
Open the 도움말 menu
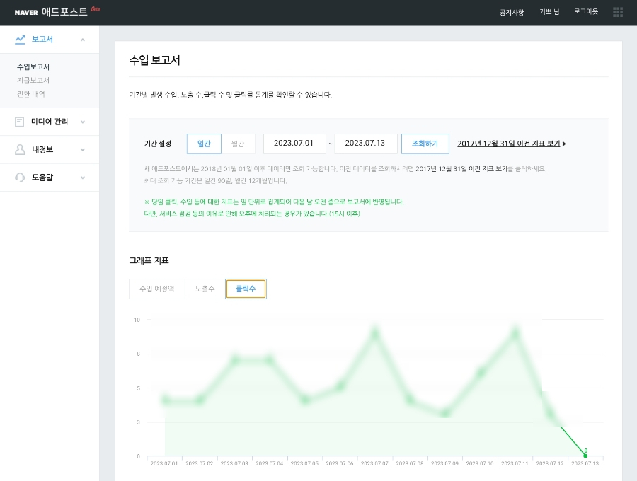50,178
